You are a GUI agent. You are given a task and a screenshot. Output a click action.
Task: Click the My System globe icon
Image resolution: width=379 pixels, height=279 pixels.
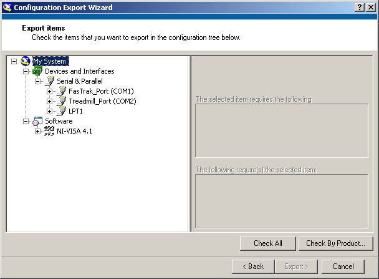pyautogui.click(x=26, y=61)
